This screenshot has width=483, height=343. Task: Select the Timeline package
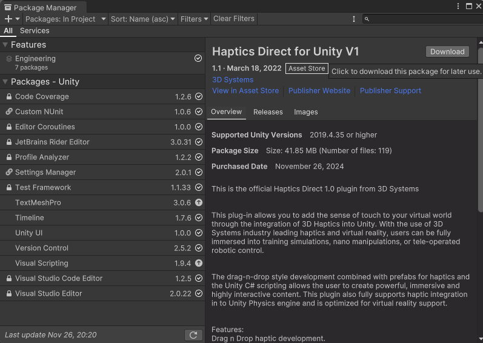[102, 218]
